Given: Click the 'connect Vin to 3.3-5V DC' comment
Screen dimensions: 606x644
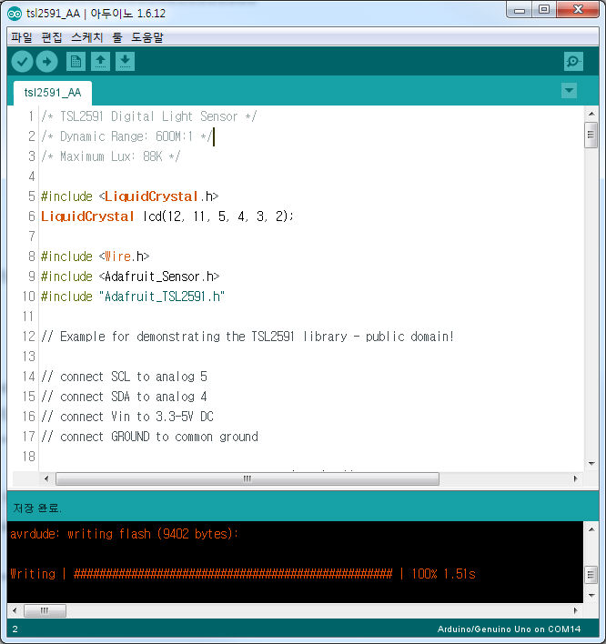Looking at the screenshot, I should [127, 417].
